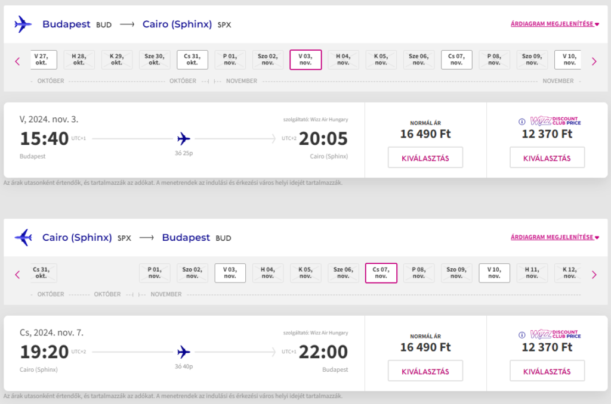Select outbound date Cs 07, nov.
The height and width of the screenshot is (404, 611).
[x=456, y=60]
